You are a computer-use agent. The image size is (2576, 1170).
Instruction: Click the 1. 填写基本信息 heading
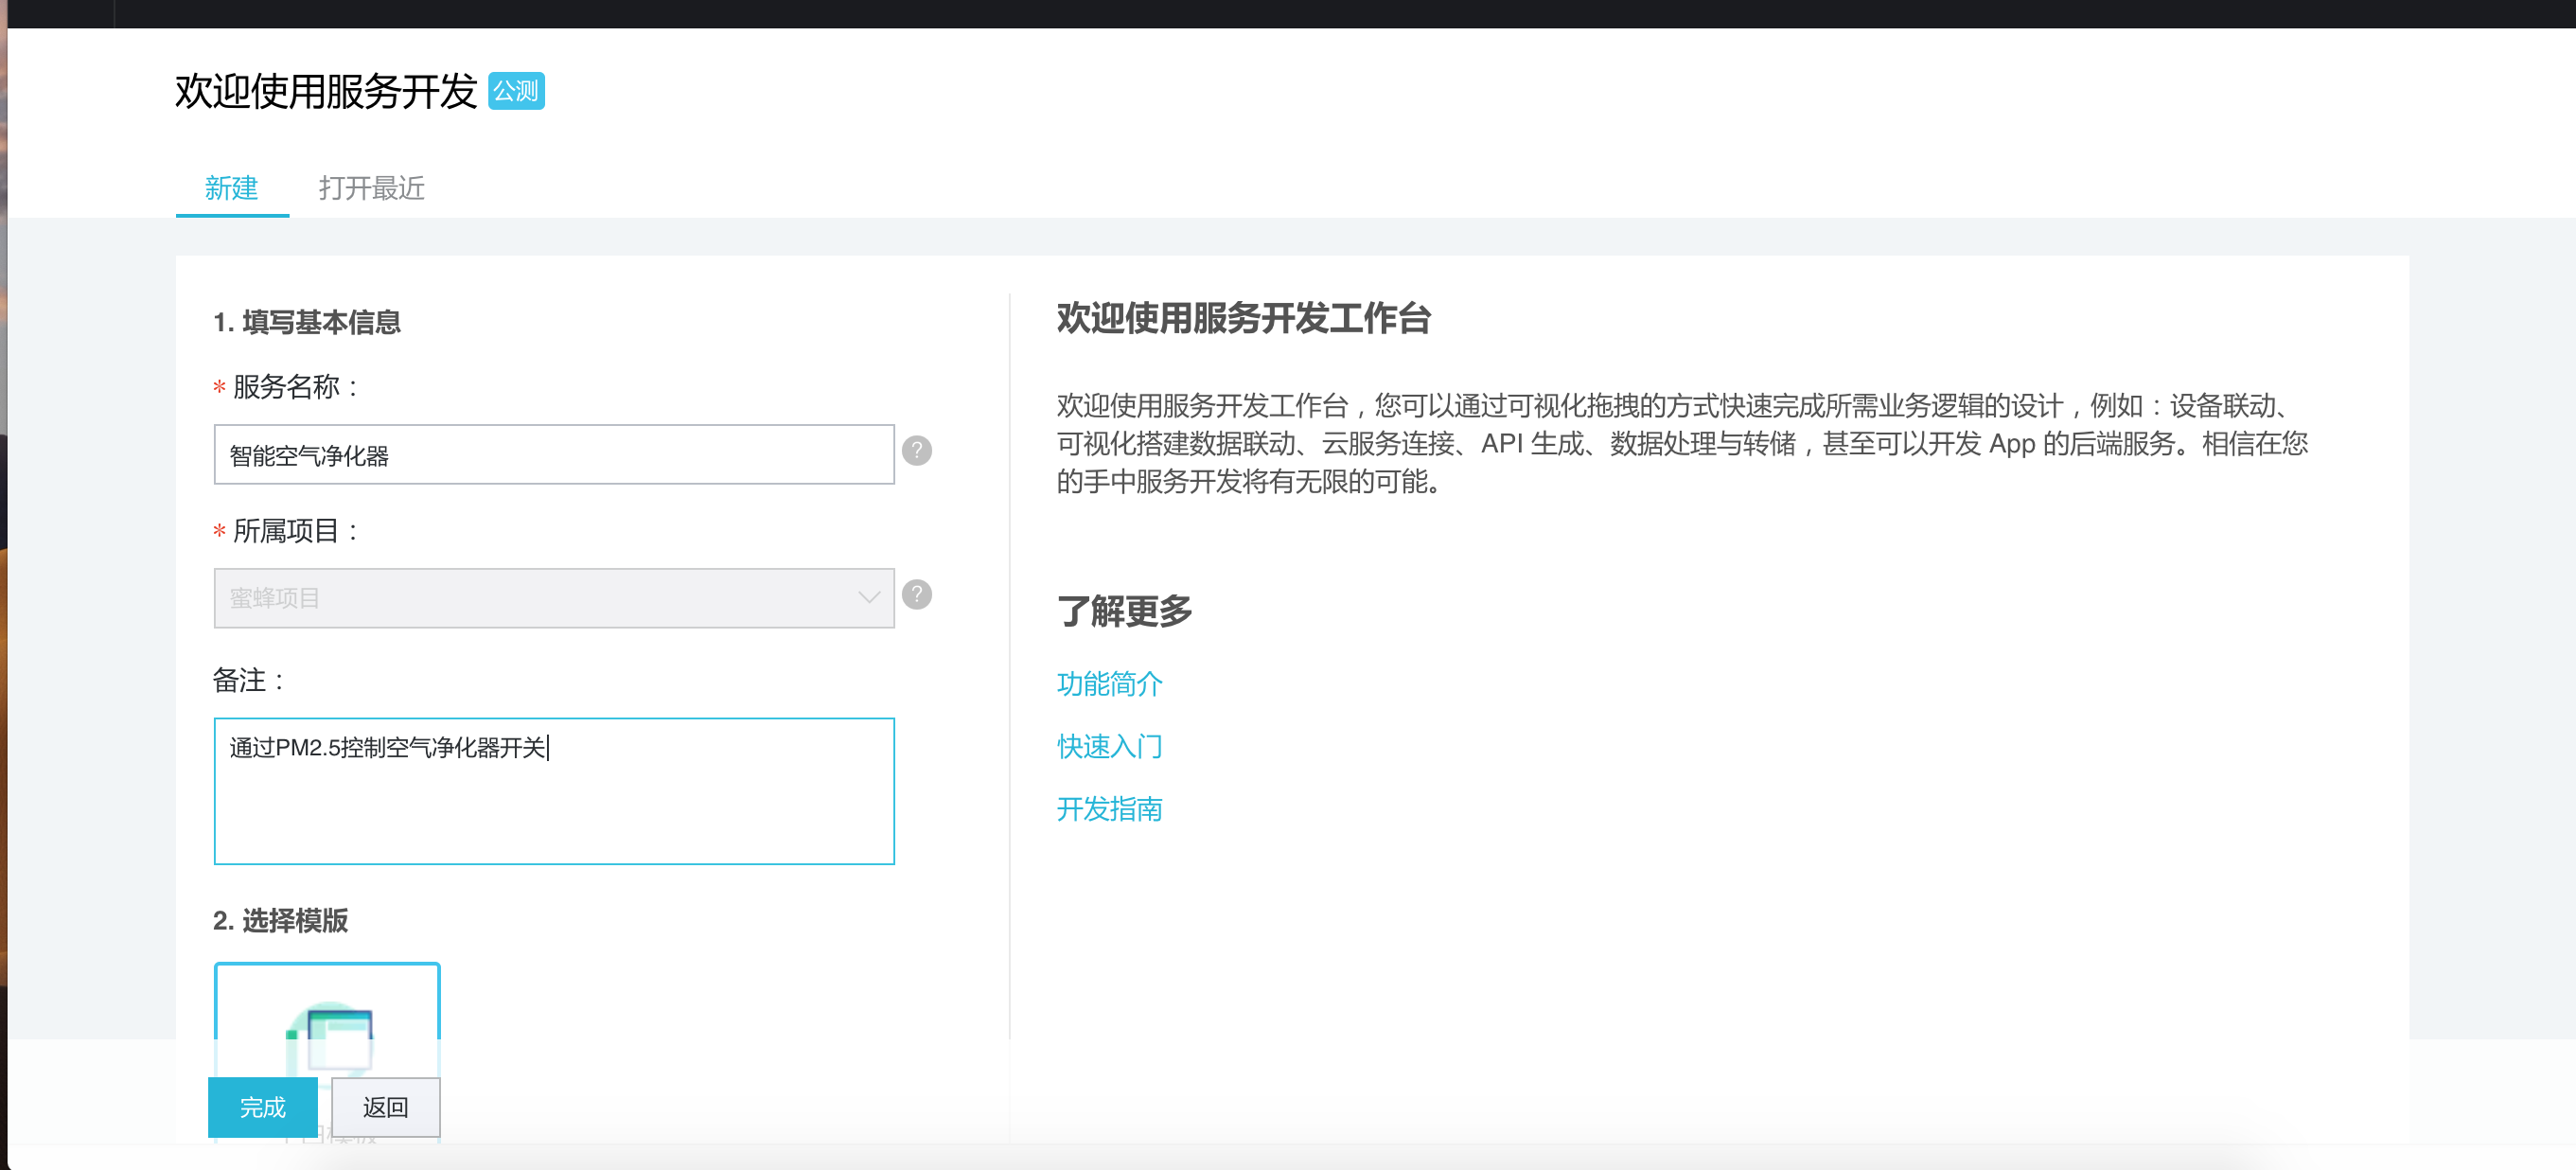coord(306,322)
